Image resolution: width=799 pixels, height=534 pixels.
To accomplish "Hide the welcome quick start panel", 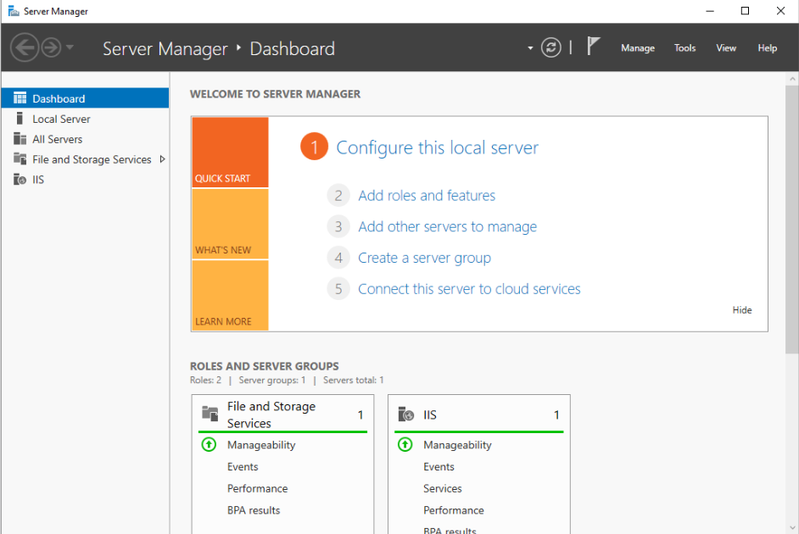I will tap(742, 310).
